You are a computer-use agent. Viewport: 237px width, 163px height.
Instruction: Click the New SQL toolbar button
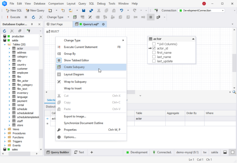click(13, 10)
